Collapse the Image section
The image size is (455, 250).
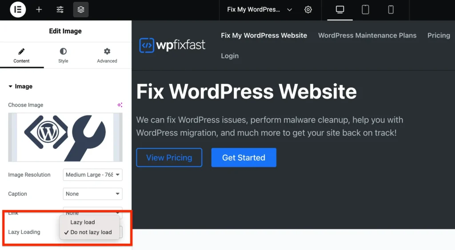click(x=20, y=87)
